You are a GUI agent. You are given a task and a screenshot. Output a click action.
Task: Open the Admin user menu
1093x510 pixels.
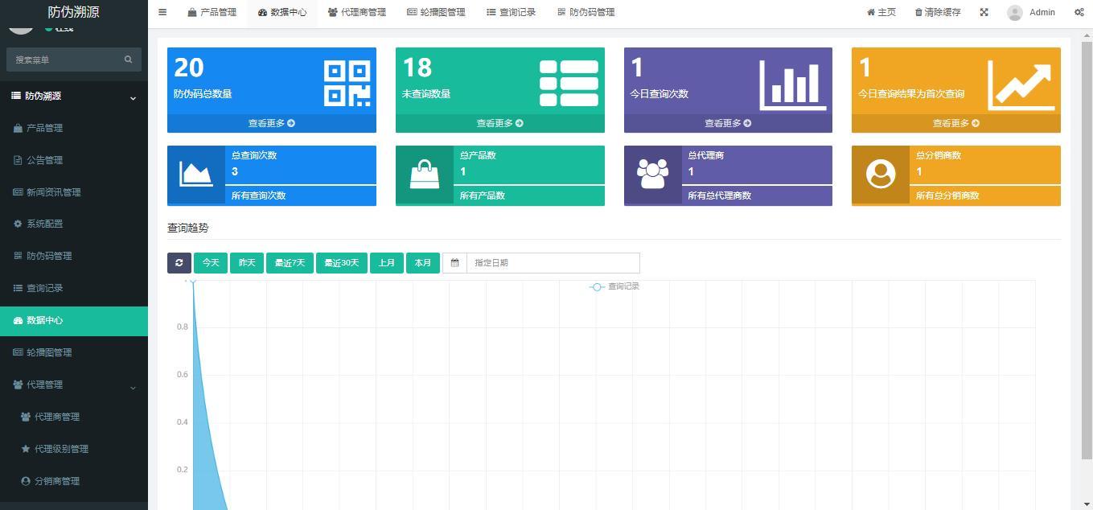pos(1031,12)
